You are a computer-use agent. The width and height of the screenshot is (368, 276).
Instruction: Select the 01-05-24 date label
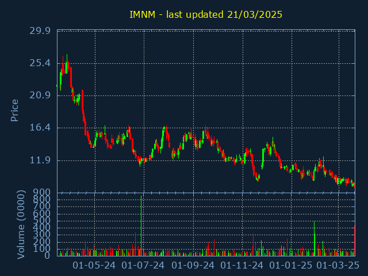pyautogui.click(x=94, y=266)
